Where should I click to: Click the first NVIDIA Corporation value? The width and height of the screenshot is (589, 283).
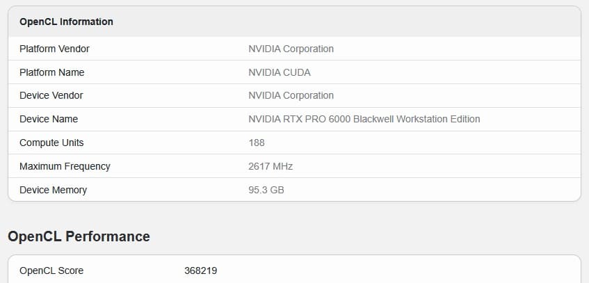pyautogui.click(x=291, y=49)
